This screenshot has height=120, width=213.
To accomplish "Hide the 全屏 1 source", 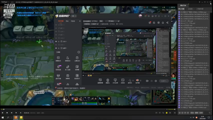I will click(x=56, y=48).
